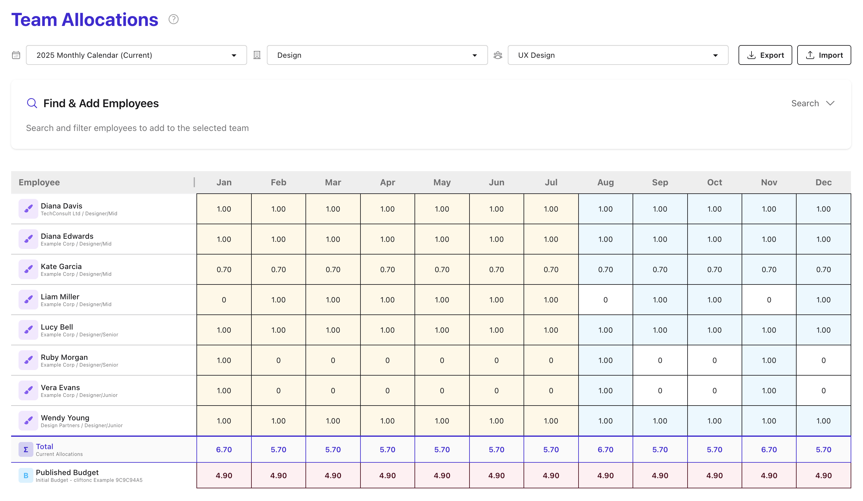The width and height of the screenshot is (863, 501).
Task: Click the calendar icon before the calendar selector
Action: click(16, 55)
